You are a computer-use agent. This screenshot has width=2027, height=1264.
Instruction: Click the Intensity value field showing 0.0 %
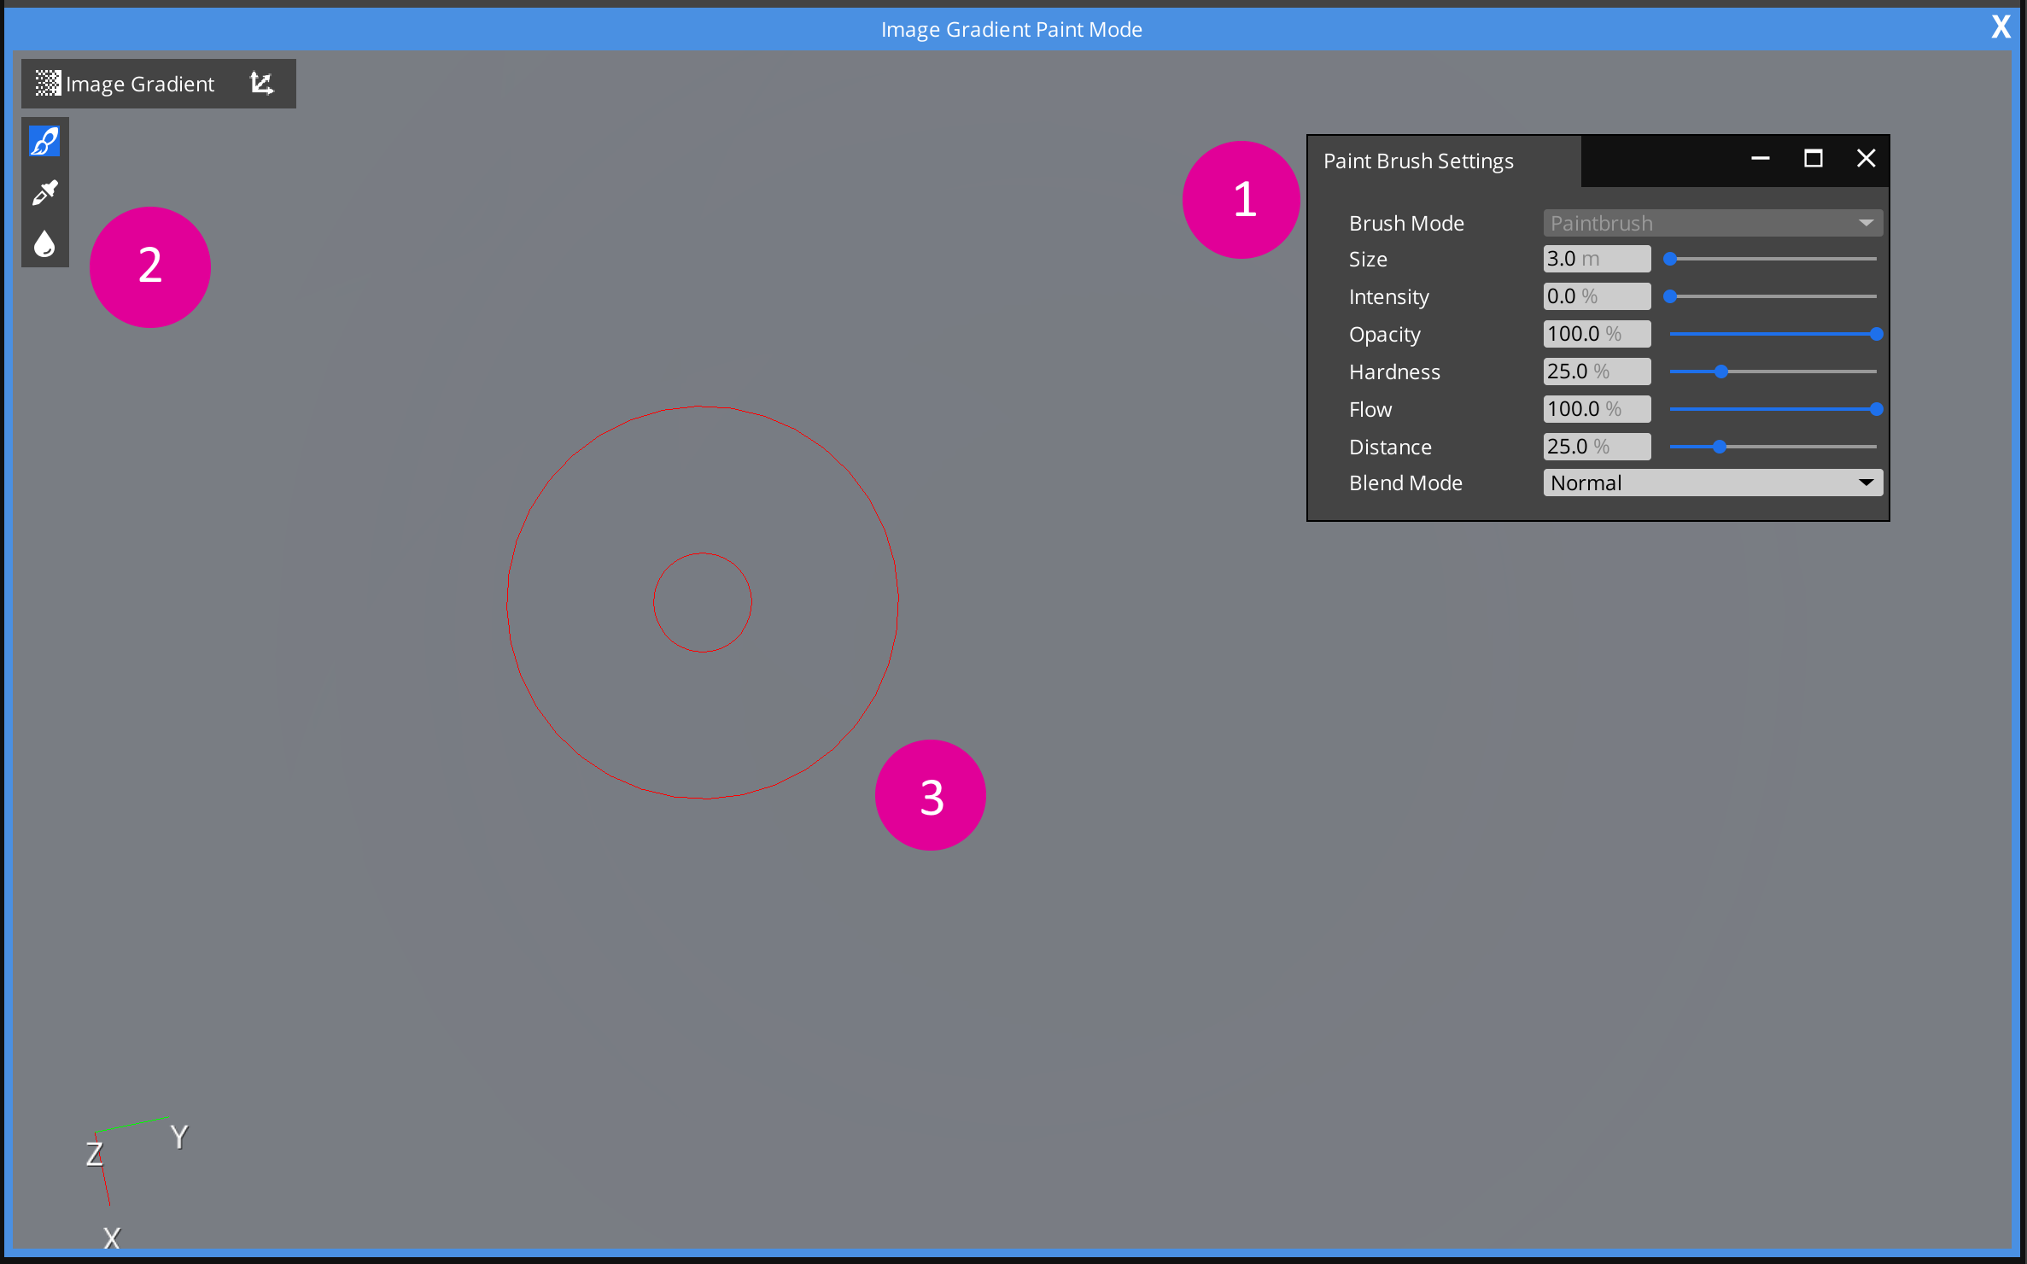click(1596, 296)
